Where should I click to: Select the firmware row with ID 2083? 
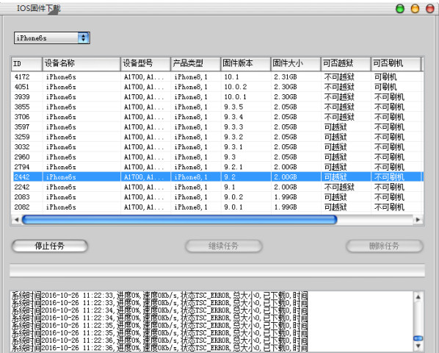[217, 197]
